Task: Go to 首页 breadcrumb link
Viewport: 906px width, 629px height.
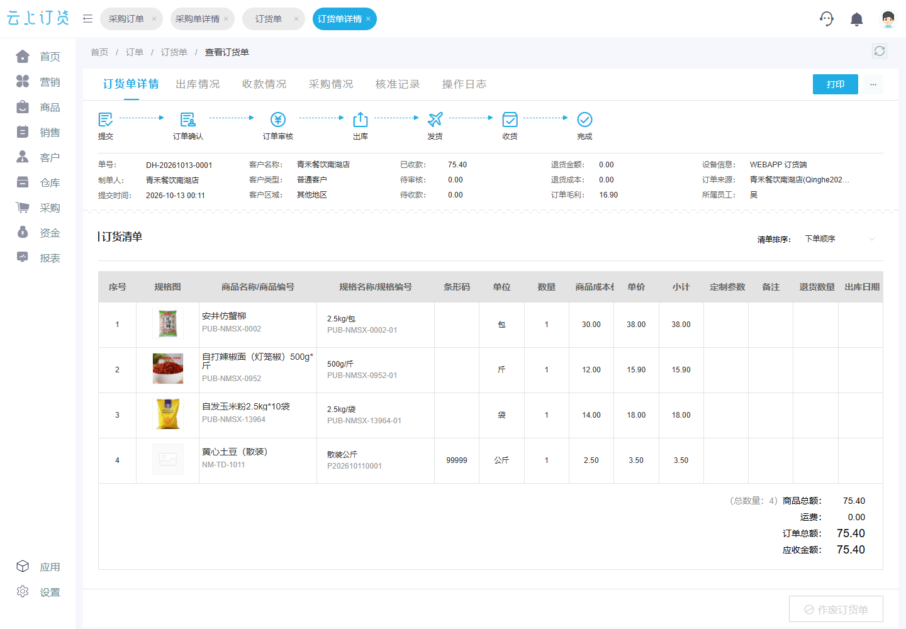Action: [99, 52]
